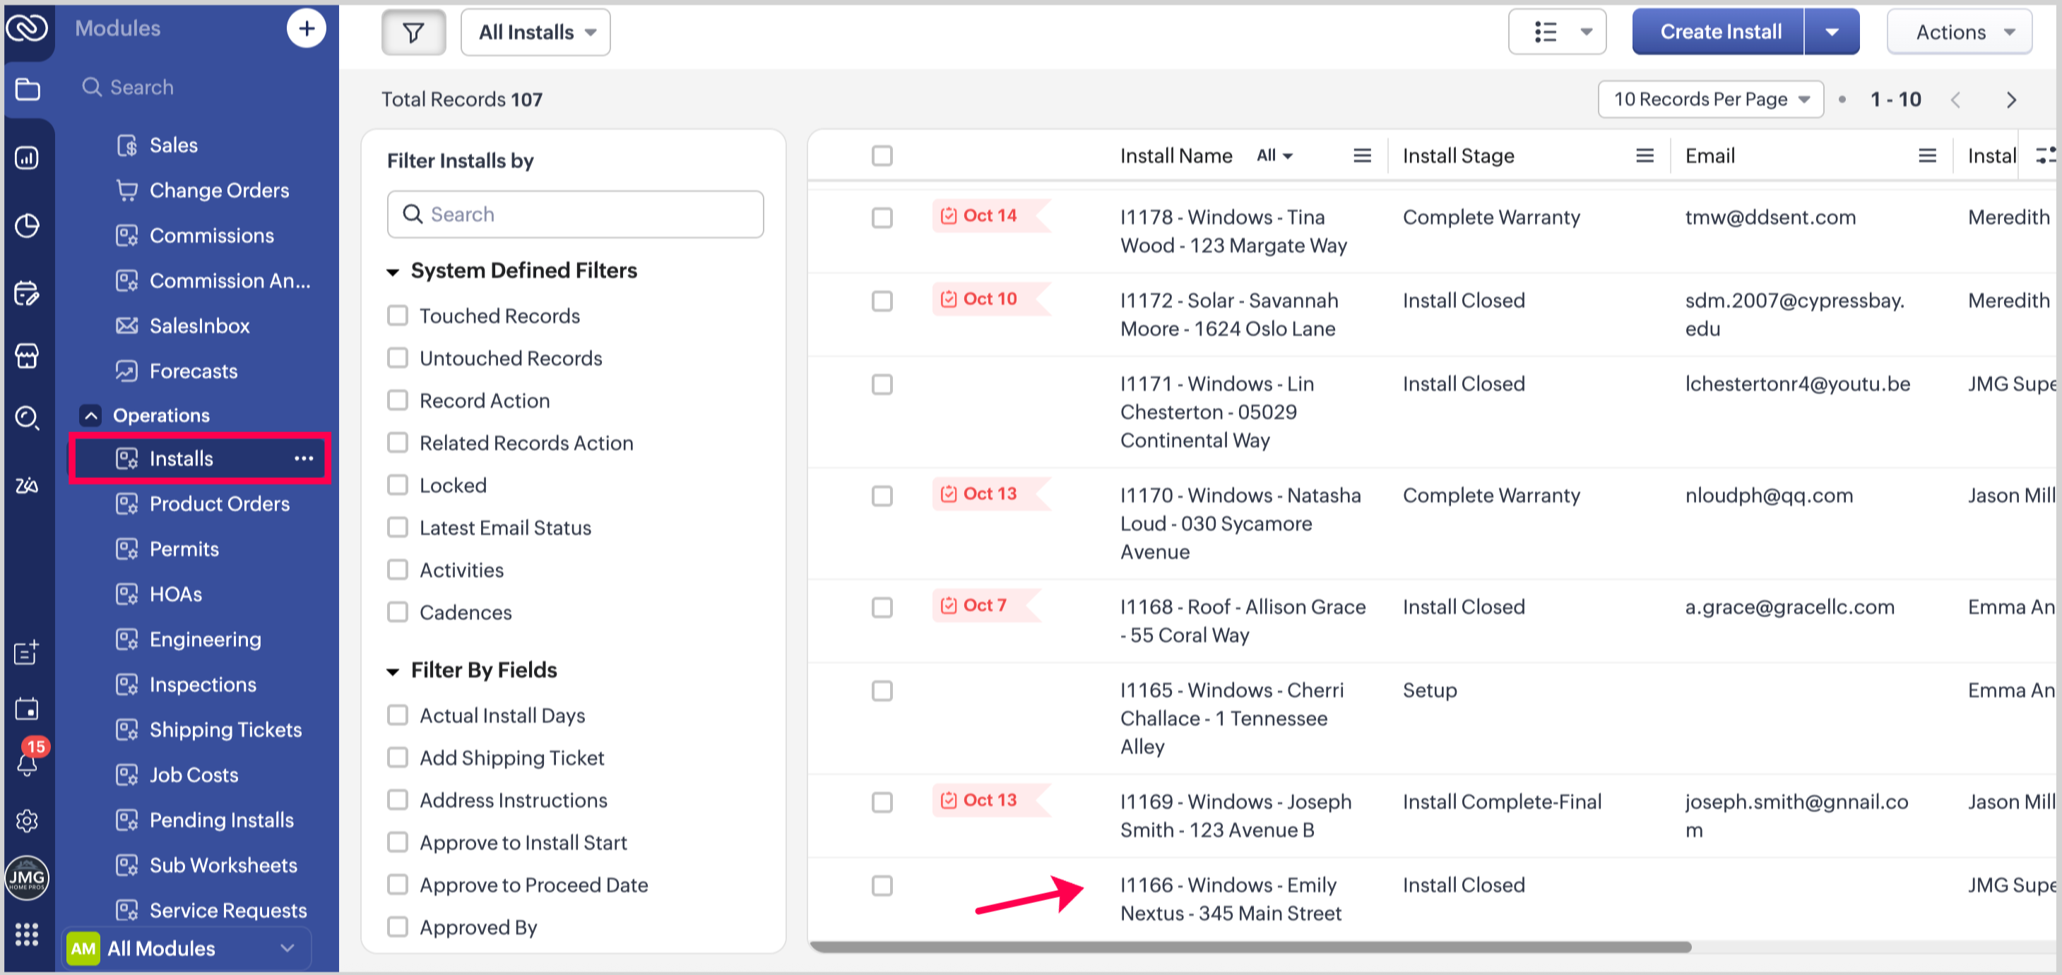The image size is (2062, 975).
Task: Open the All Installs view dropdown
Action: (535, 32)
